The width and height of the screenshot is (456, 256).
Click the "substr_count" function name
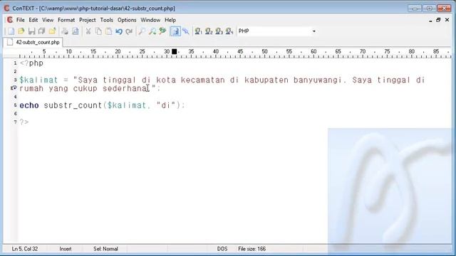(73, 105)
